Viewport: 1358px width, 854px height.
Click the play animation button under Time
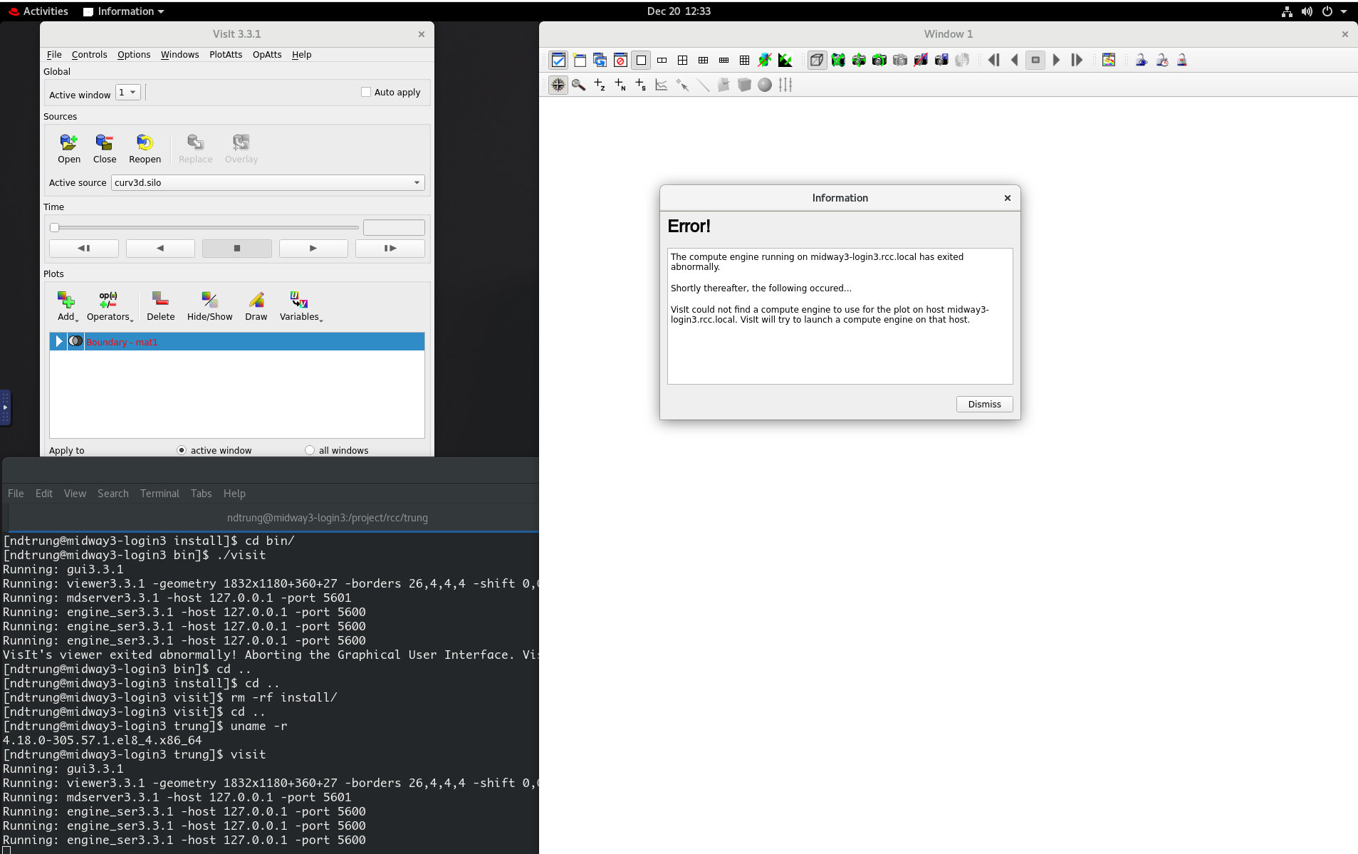point(313,248)
